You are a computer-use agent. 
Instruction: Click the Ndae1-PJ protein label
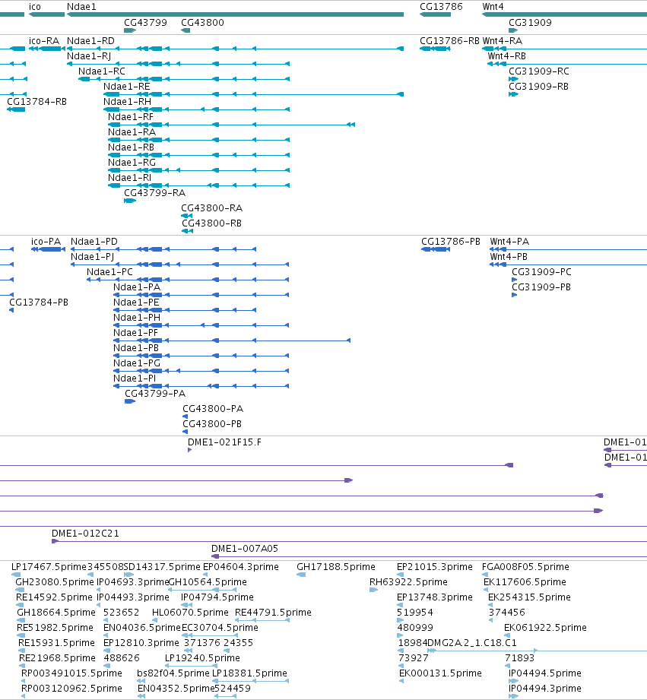(x=93, y=257)
